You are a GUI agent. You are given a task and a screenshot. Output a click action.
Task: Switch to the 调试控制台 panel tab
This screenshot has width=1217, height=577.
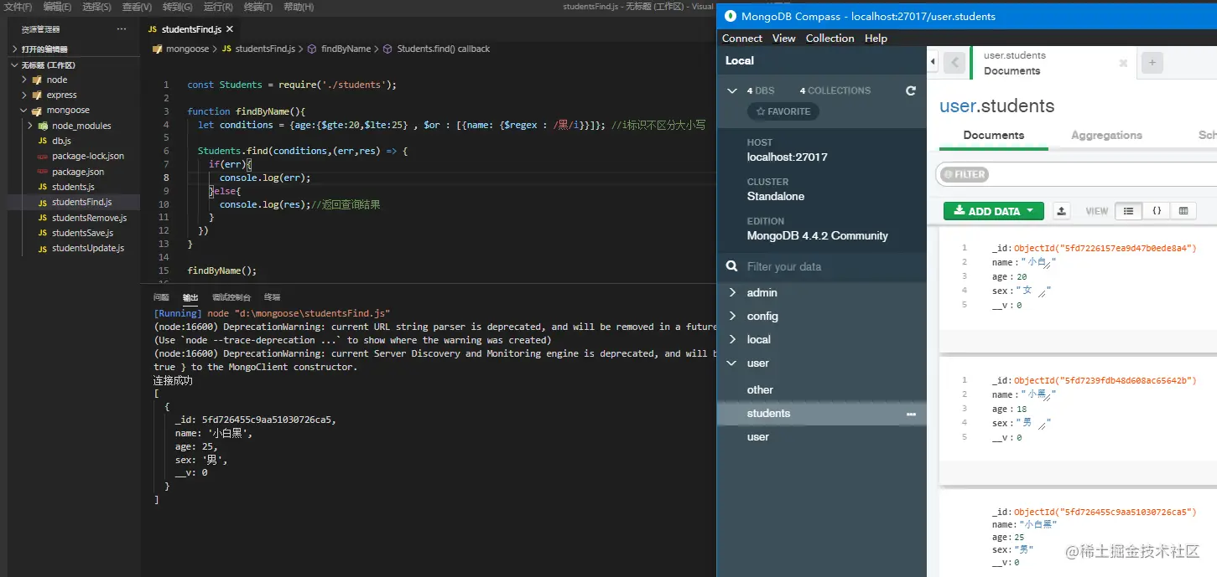231,297
